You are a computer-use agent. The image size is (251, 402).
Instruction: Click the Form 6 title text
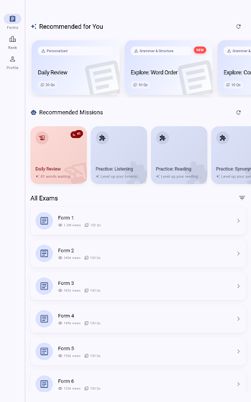tap(66, 381)
